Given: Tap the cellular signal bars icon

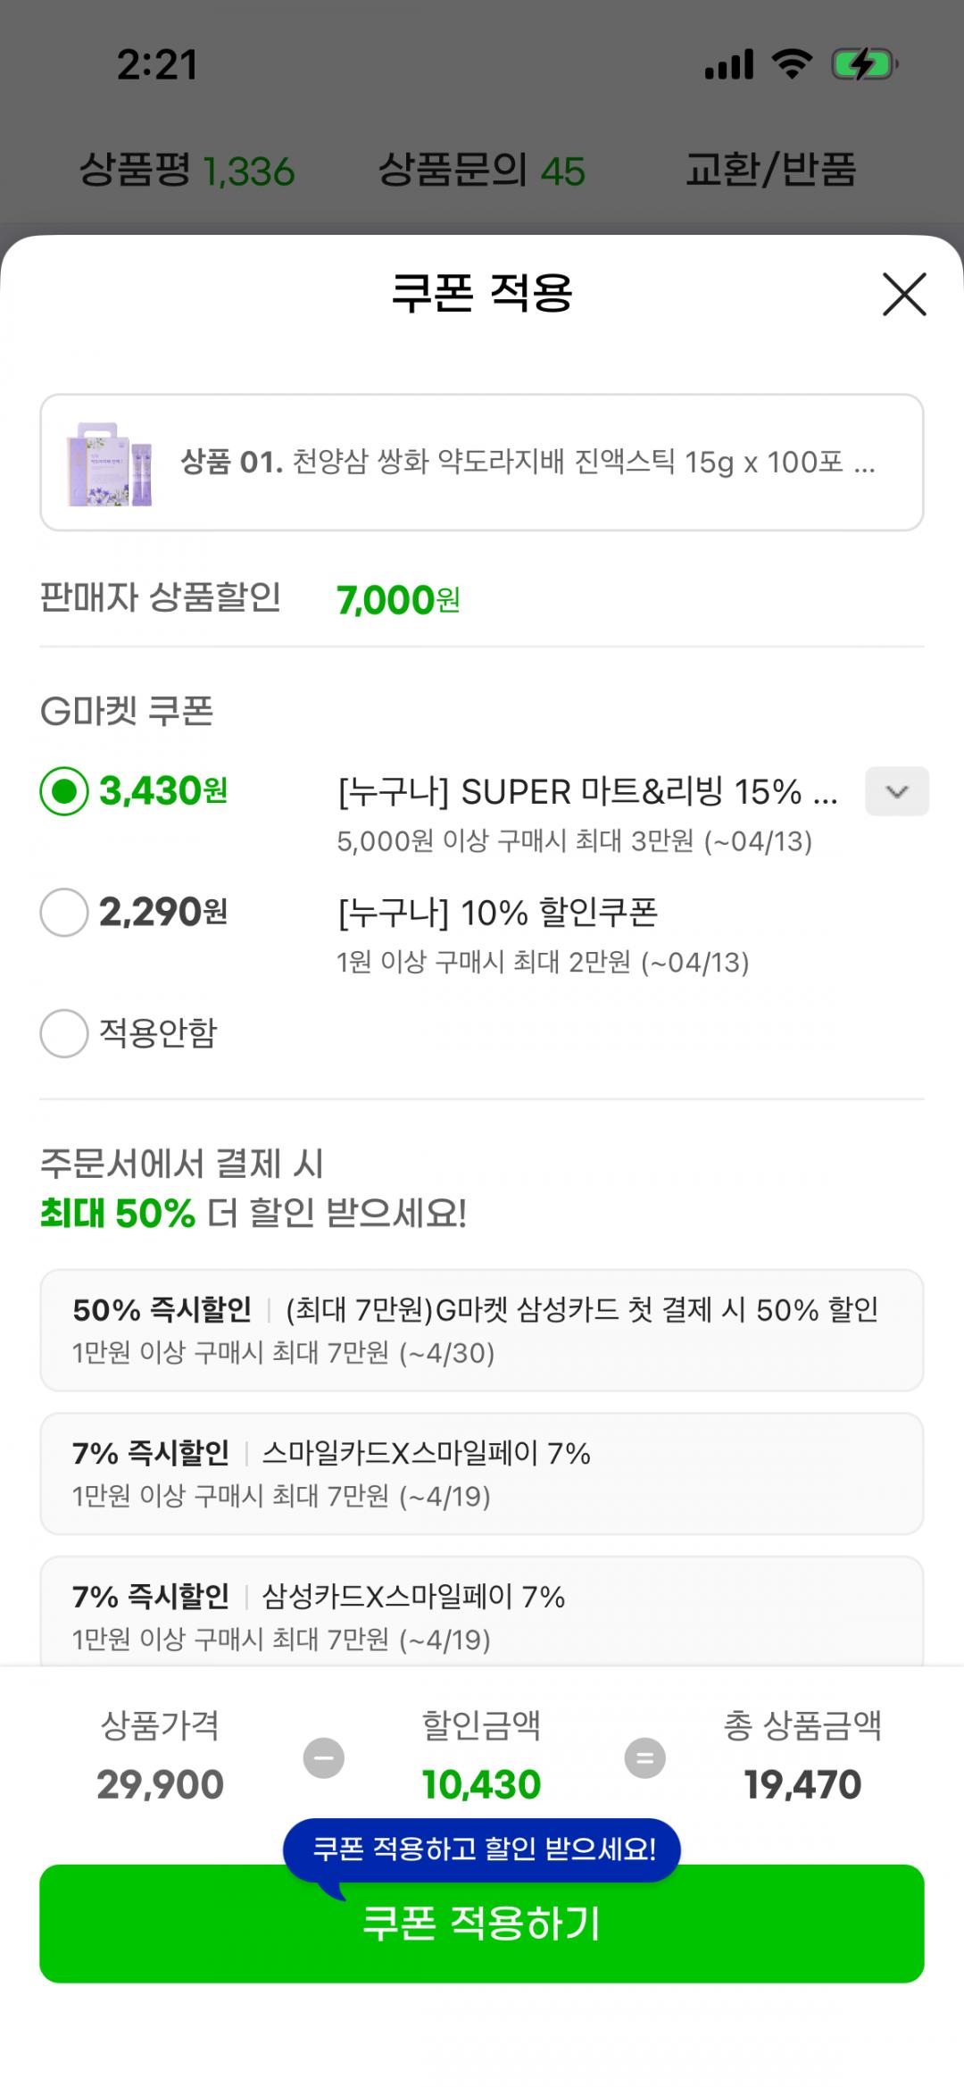Looking at the screenshot, I should click(x=729, y=65).
